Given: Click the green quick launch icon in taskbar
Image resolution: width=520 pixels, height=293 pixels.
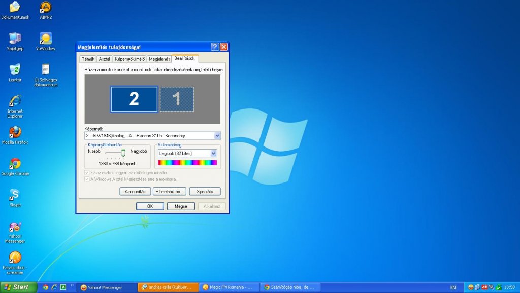Looking at the screenshot, I should 63,287.
